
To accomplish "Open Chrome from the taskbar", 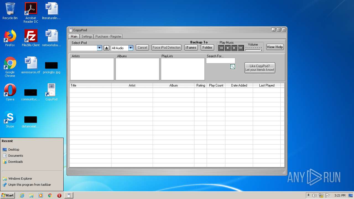I will click(x=50, y=195).
